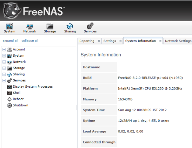
Task: Close the Reporting tab
Action: point(99,41)
